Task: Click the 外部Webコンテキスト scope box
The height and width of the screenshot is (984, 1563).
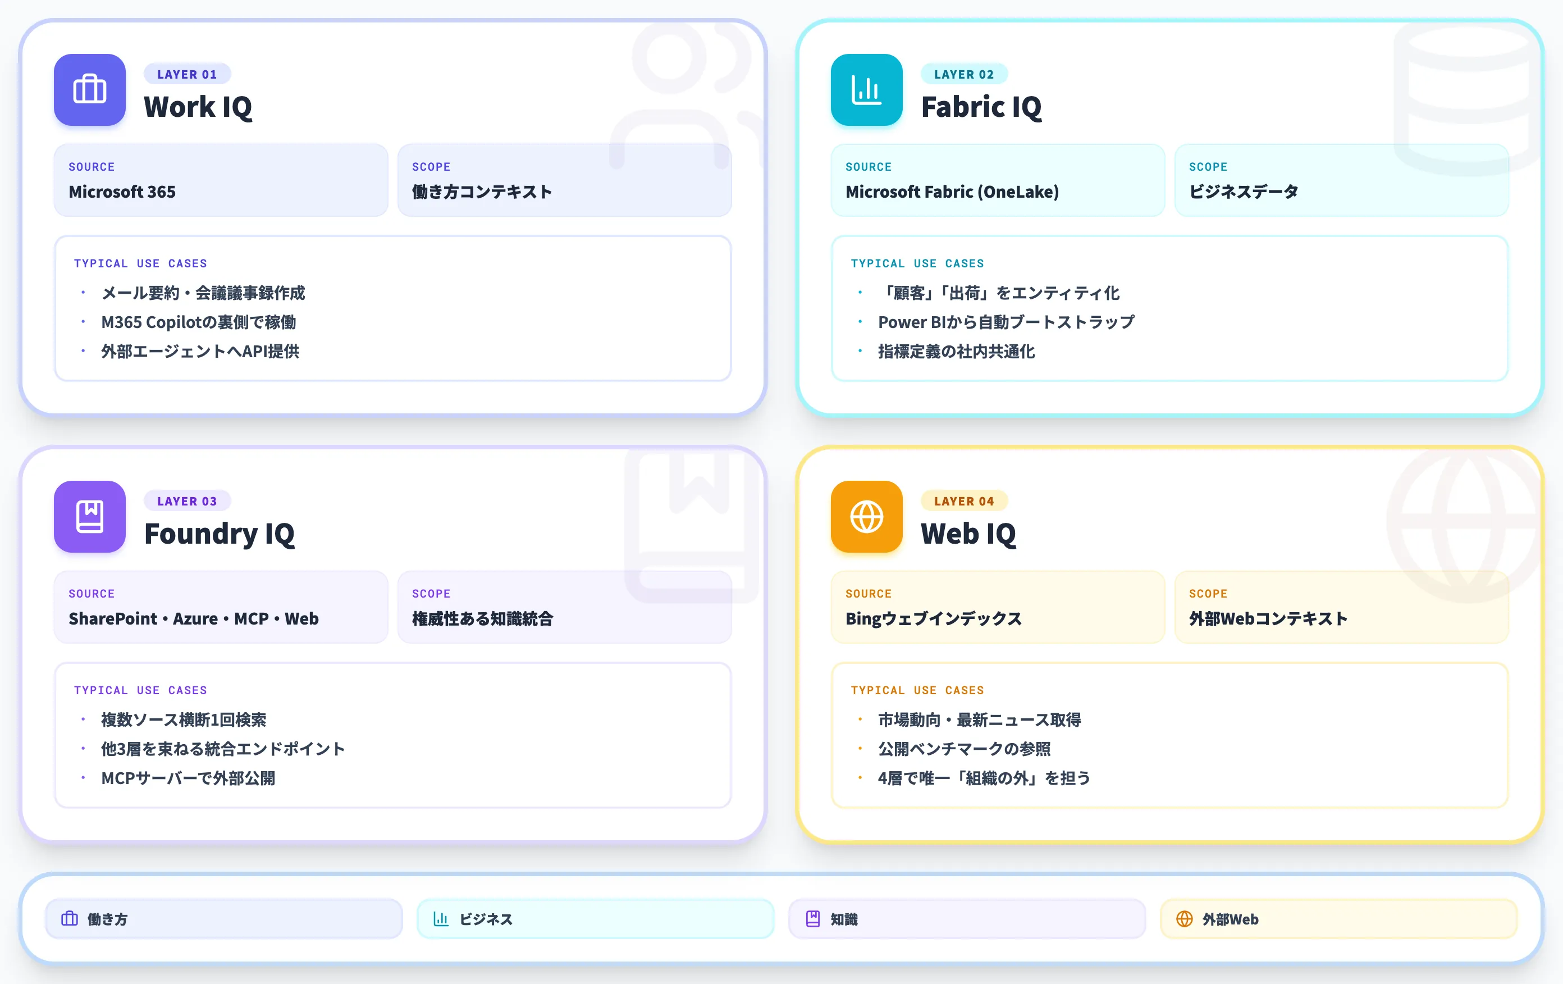Action: [x=1342, y=607]
